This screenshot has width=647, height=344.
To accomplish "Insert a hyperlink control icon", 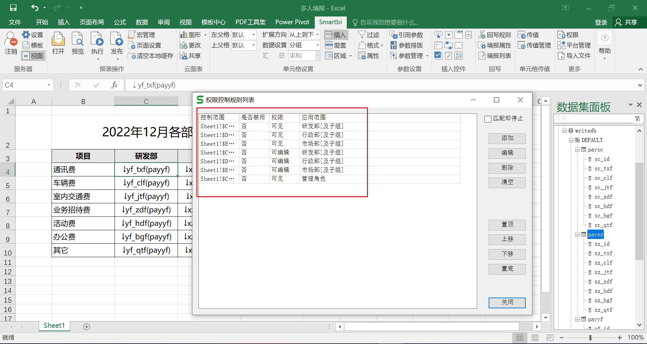I will click(x=449, y=56).
